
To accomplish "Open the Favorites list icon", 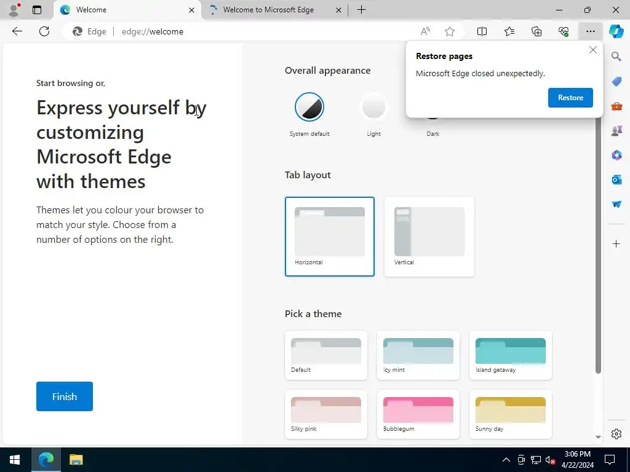I will click(509, 31).
